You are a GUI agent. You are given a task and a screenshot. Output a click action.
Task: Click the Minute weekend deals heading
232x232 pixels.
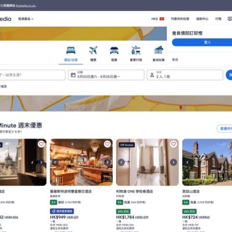pos(21,125)
